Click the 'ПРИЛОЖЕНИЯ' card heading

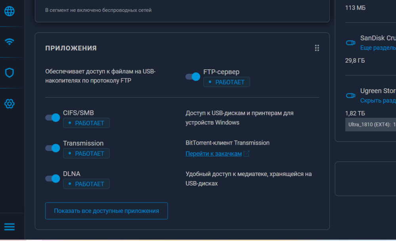(71, 48)
